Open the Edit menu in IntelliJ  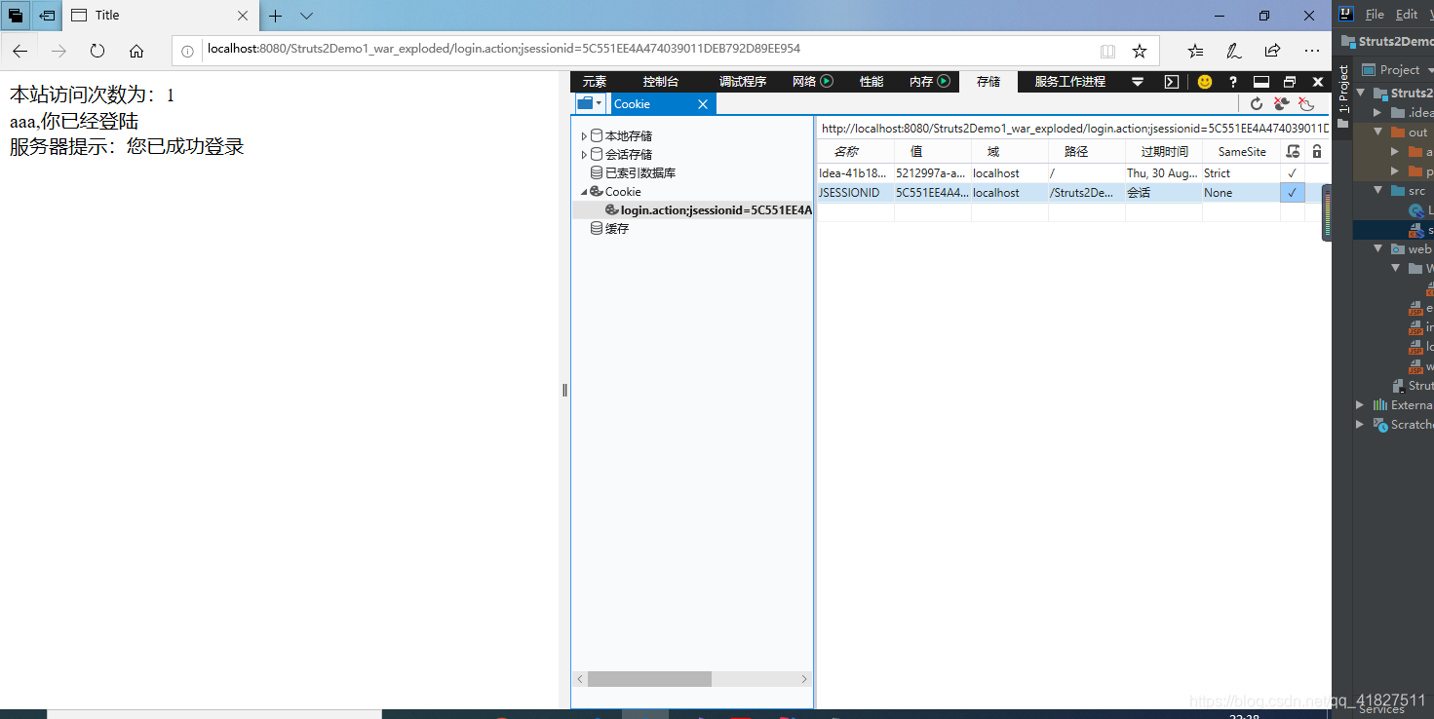tap(1407, 15)
